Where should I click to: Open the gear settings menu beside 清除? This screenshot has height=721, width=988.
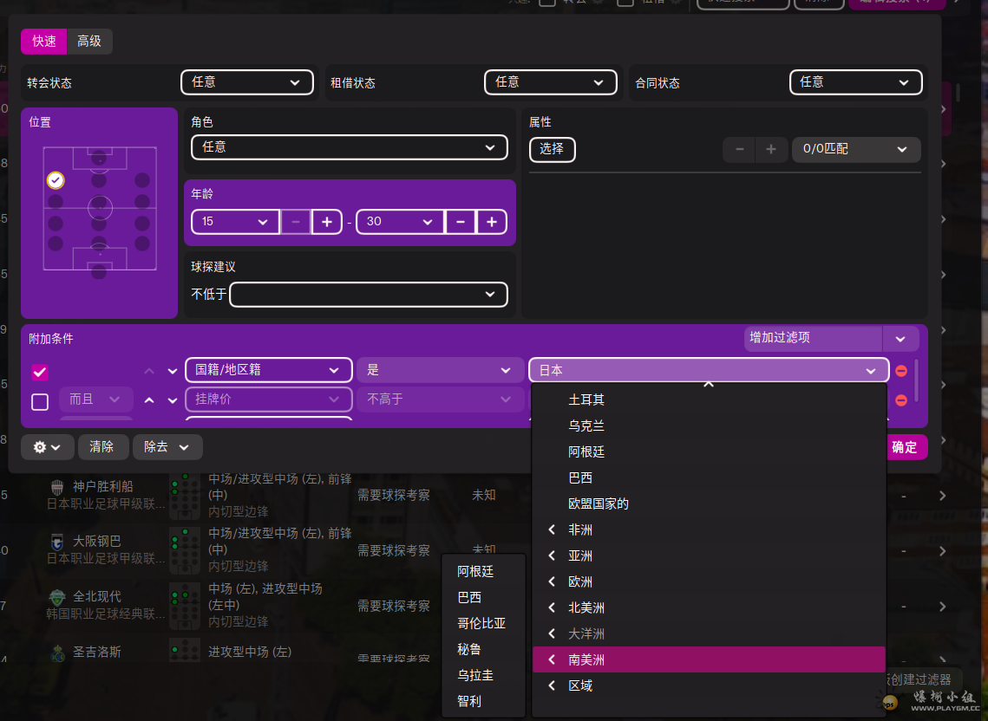[x=47, y=447]
